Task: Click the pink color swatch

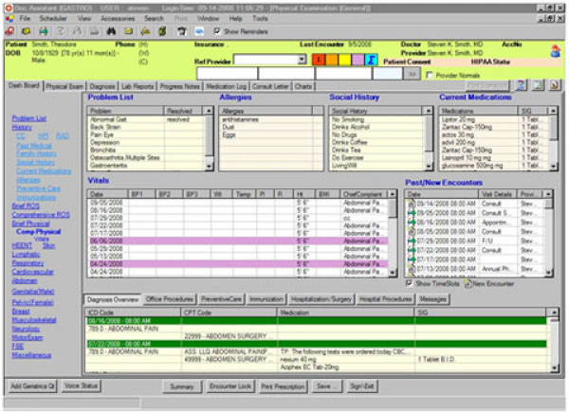Action: tap(358, 60)
